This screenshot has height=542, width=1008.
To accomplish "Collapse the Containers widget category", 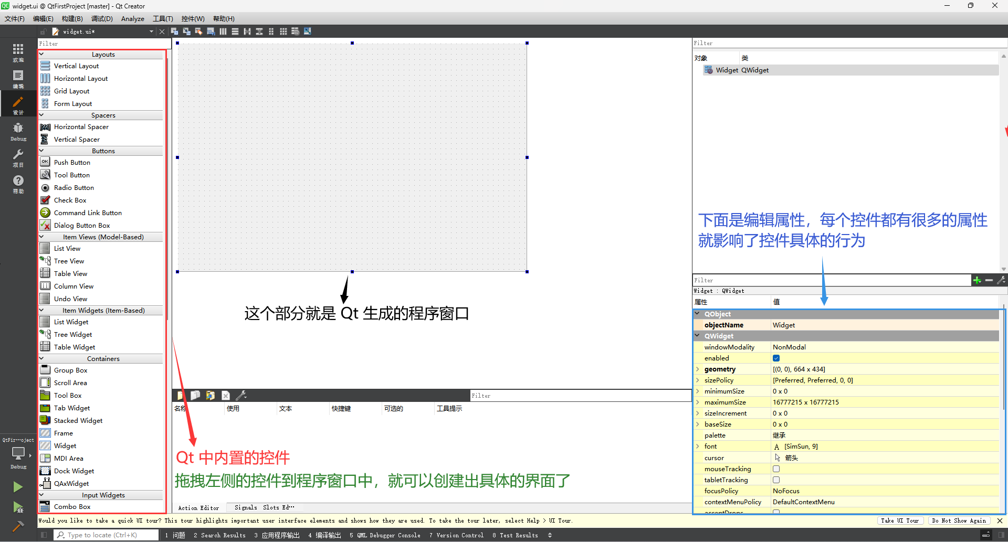I will pos(42,358).
